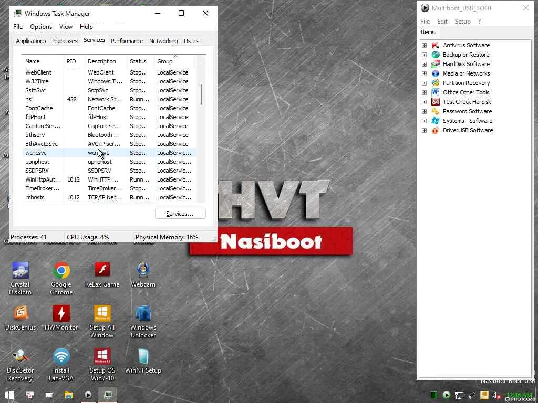Click the Password Software keys icon

tap(436, 111)
